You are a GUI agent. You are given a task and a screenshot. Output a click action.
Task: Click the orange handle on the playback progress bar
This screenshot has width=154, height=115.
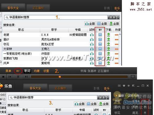pyautogui.click(x=60, y=77)
